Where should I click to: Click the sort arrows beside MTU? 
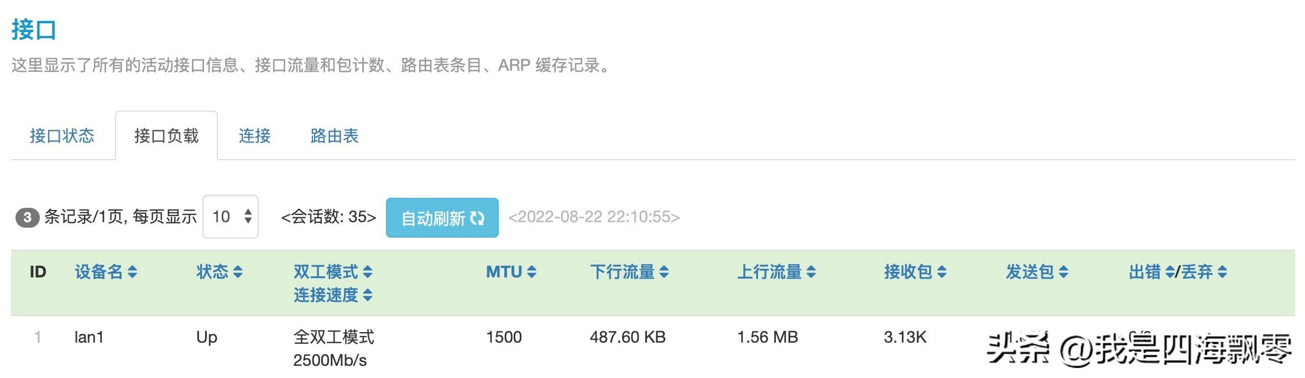[531, 272]
